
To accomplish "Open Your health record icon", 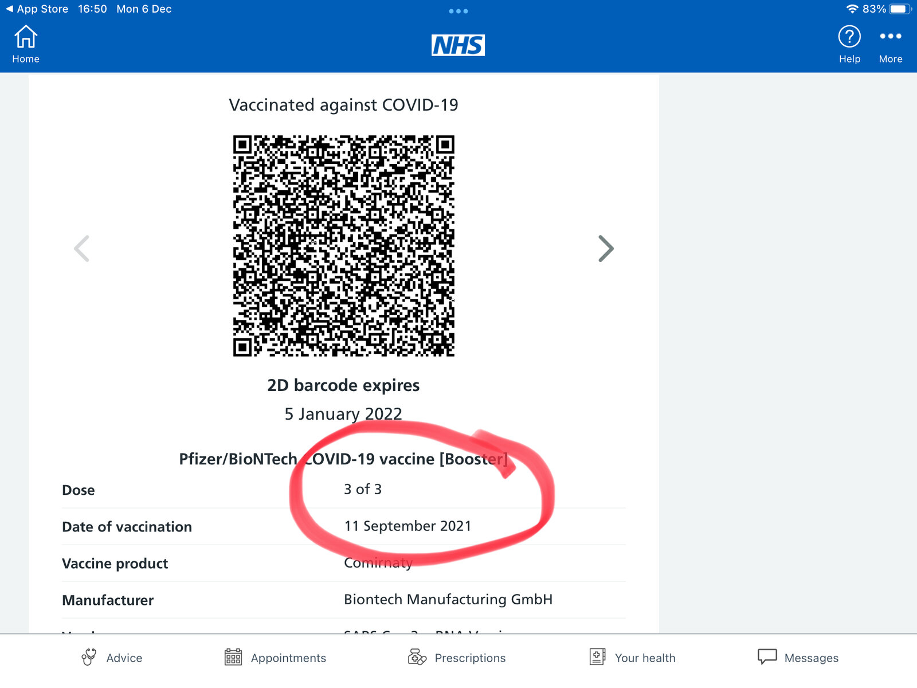I will [x=597, y=657].
